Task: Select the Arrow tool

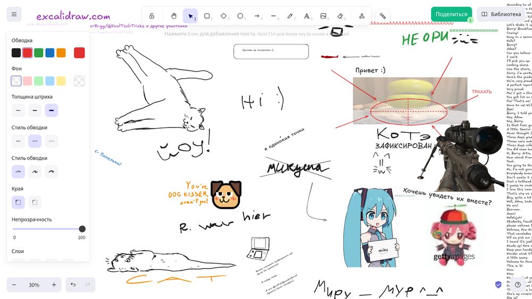Action: point(257,16)
